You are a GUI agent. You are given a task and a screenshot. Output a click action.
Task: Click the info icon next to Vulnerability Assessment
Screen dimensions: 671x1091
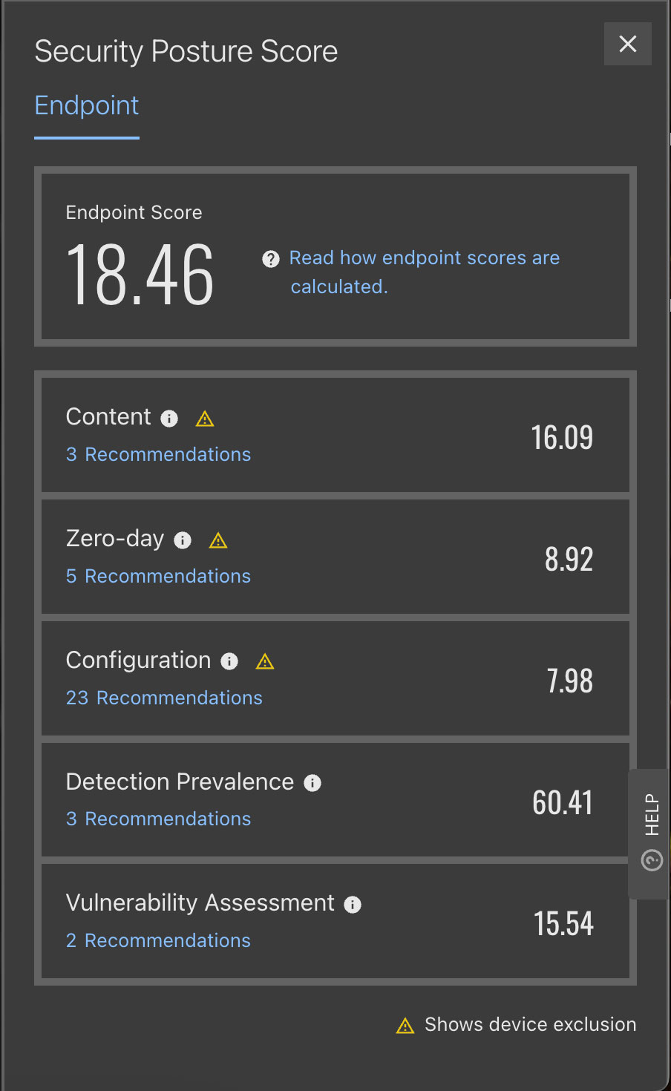coord(353,905)
